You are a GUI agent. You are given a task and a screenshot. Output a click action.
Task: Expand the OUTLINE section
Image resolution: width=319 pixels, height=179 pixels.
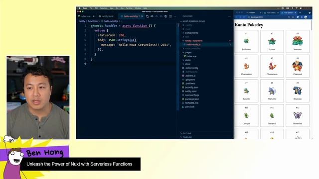click(x=186, y=133)
